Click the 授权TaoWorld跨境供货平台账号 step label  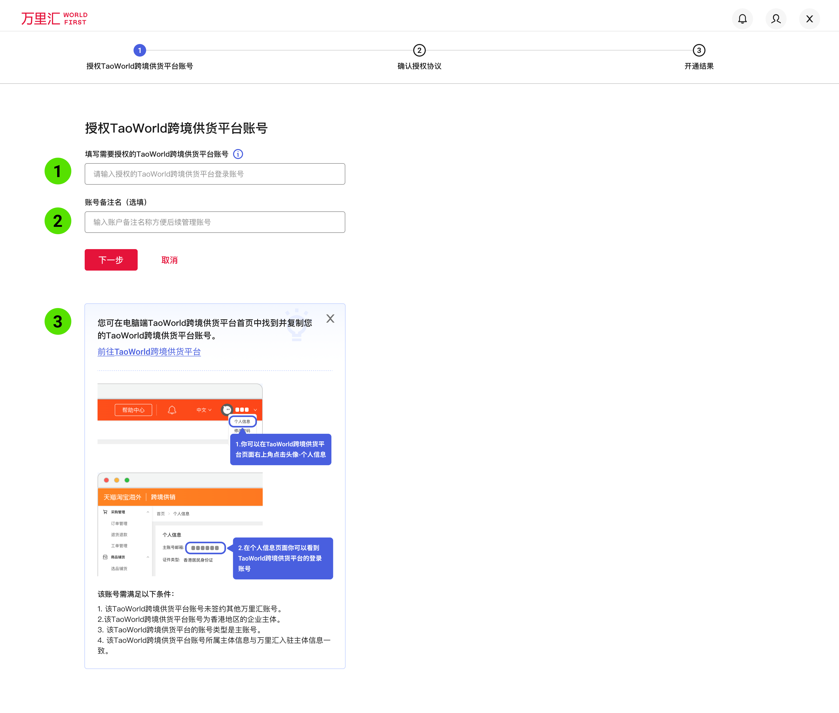coord(139,66)
